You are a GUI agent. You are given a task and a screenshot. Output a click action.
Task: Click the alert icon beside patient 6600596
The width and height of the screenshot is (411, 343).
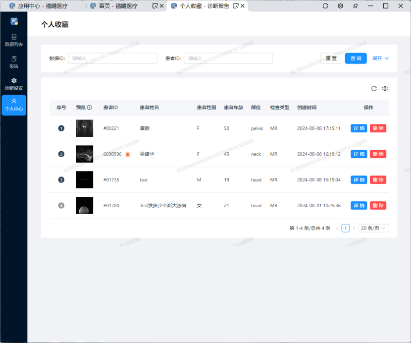pyautogui.click(x=127, y=154)
